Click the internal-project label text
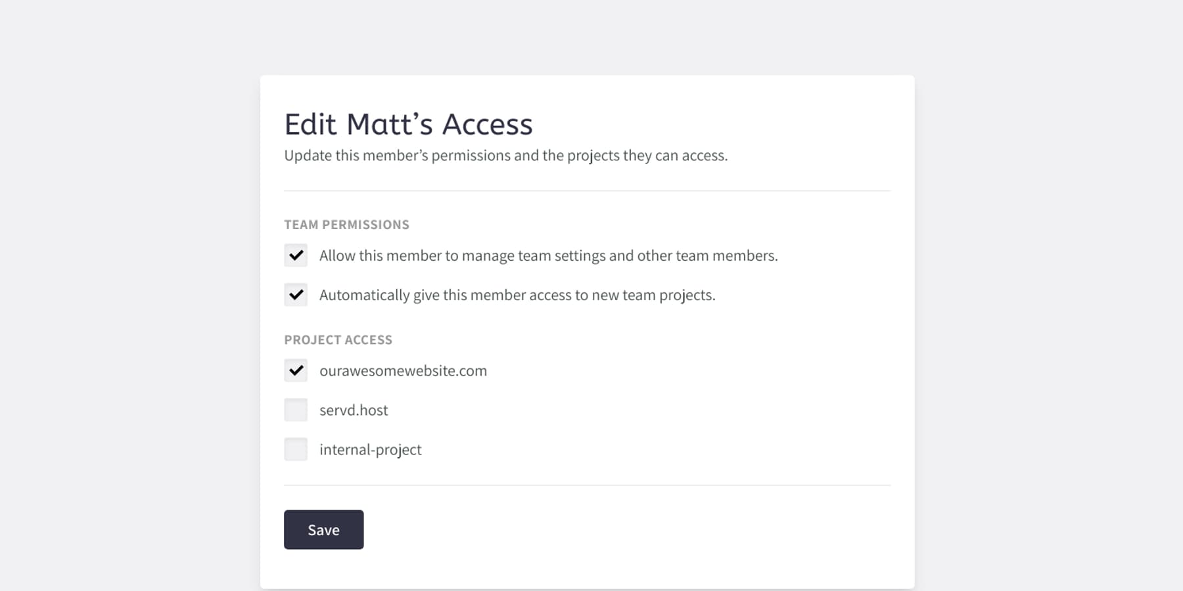The width and height of the screenshot is (1183, 591). point(371,450)
